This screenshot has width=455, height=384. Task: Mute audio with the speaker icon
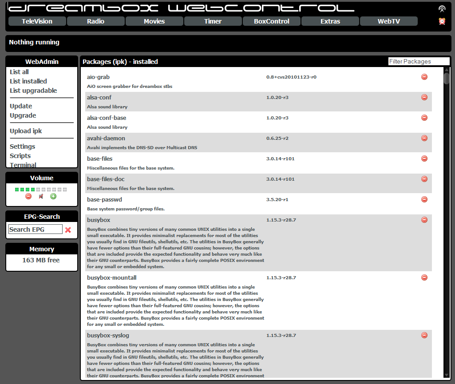(x=41, y=197)
